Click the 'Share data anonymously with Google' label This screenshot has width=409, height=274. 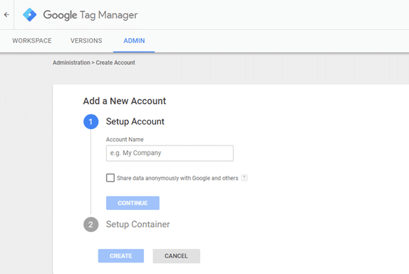(x=177, y=178)
